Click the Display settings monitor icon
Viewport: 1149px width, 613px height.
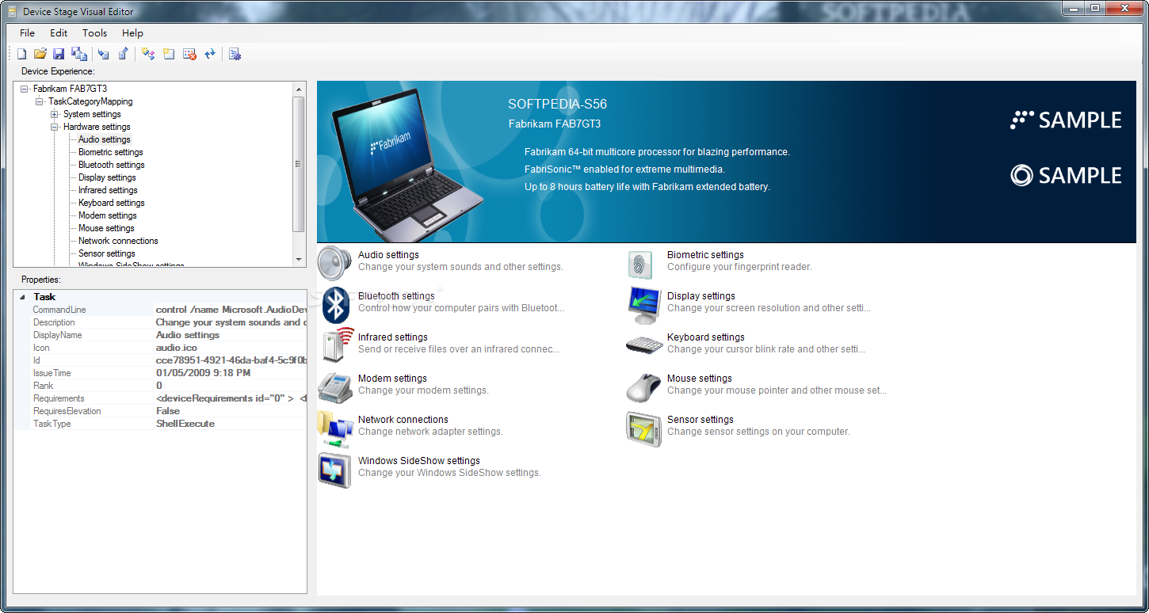pos(643,305)
